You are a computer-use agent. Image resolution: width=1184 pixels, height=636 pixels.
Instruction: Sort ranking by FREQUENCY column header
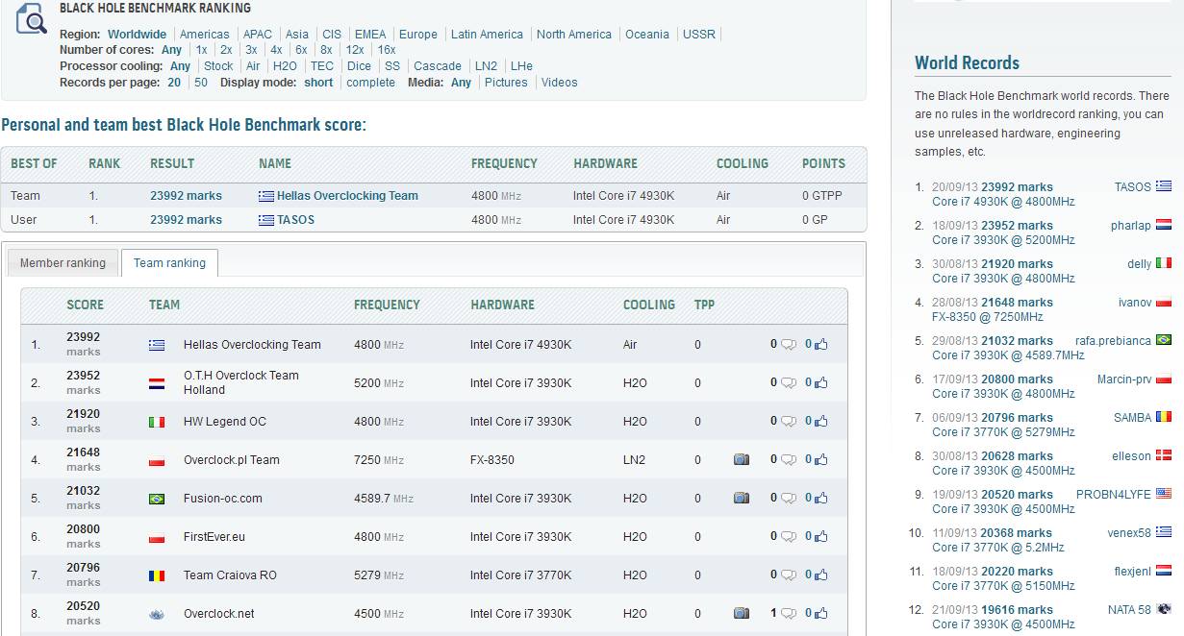tap(387, 305)
